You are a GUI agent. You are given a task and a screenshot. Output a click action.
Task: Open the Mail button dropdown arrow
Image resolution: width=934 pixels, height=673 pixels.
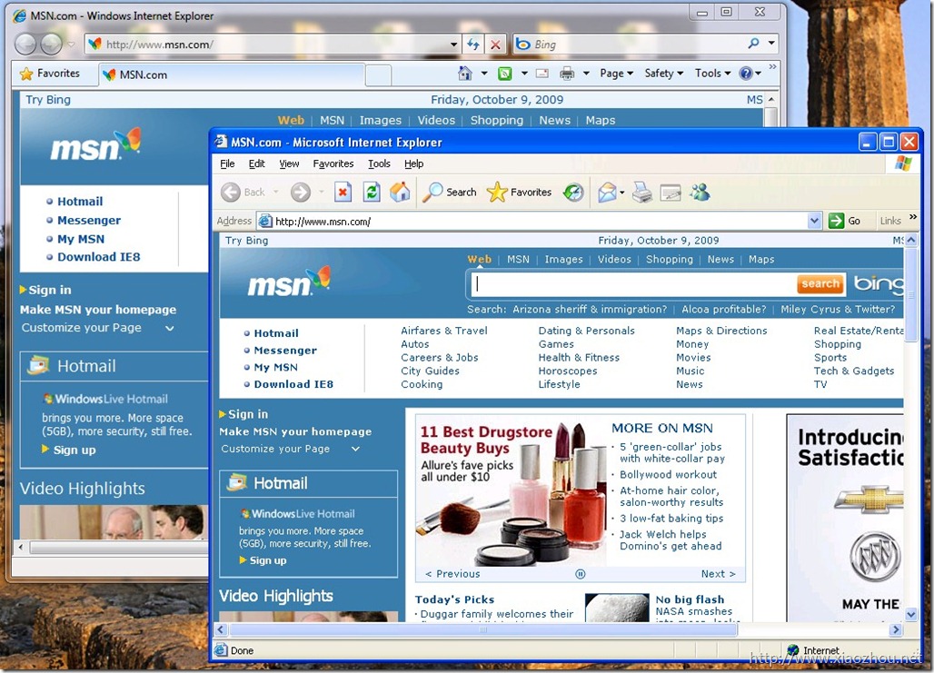(x=621, y=193)
